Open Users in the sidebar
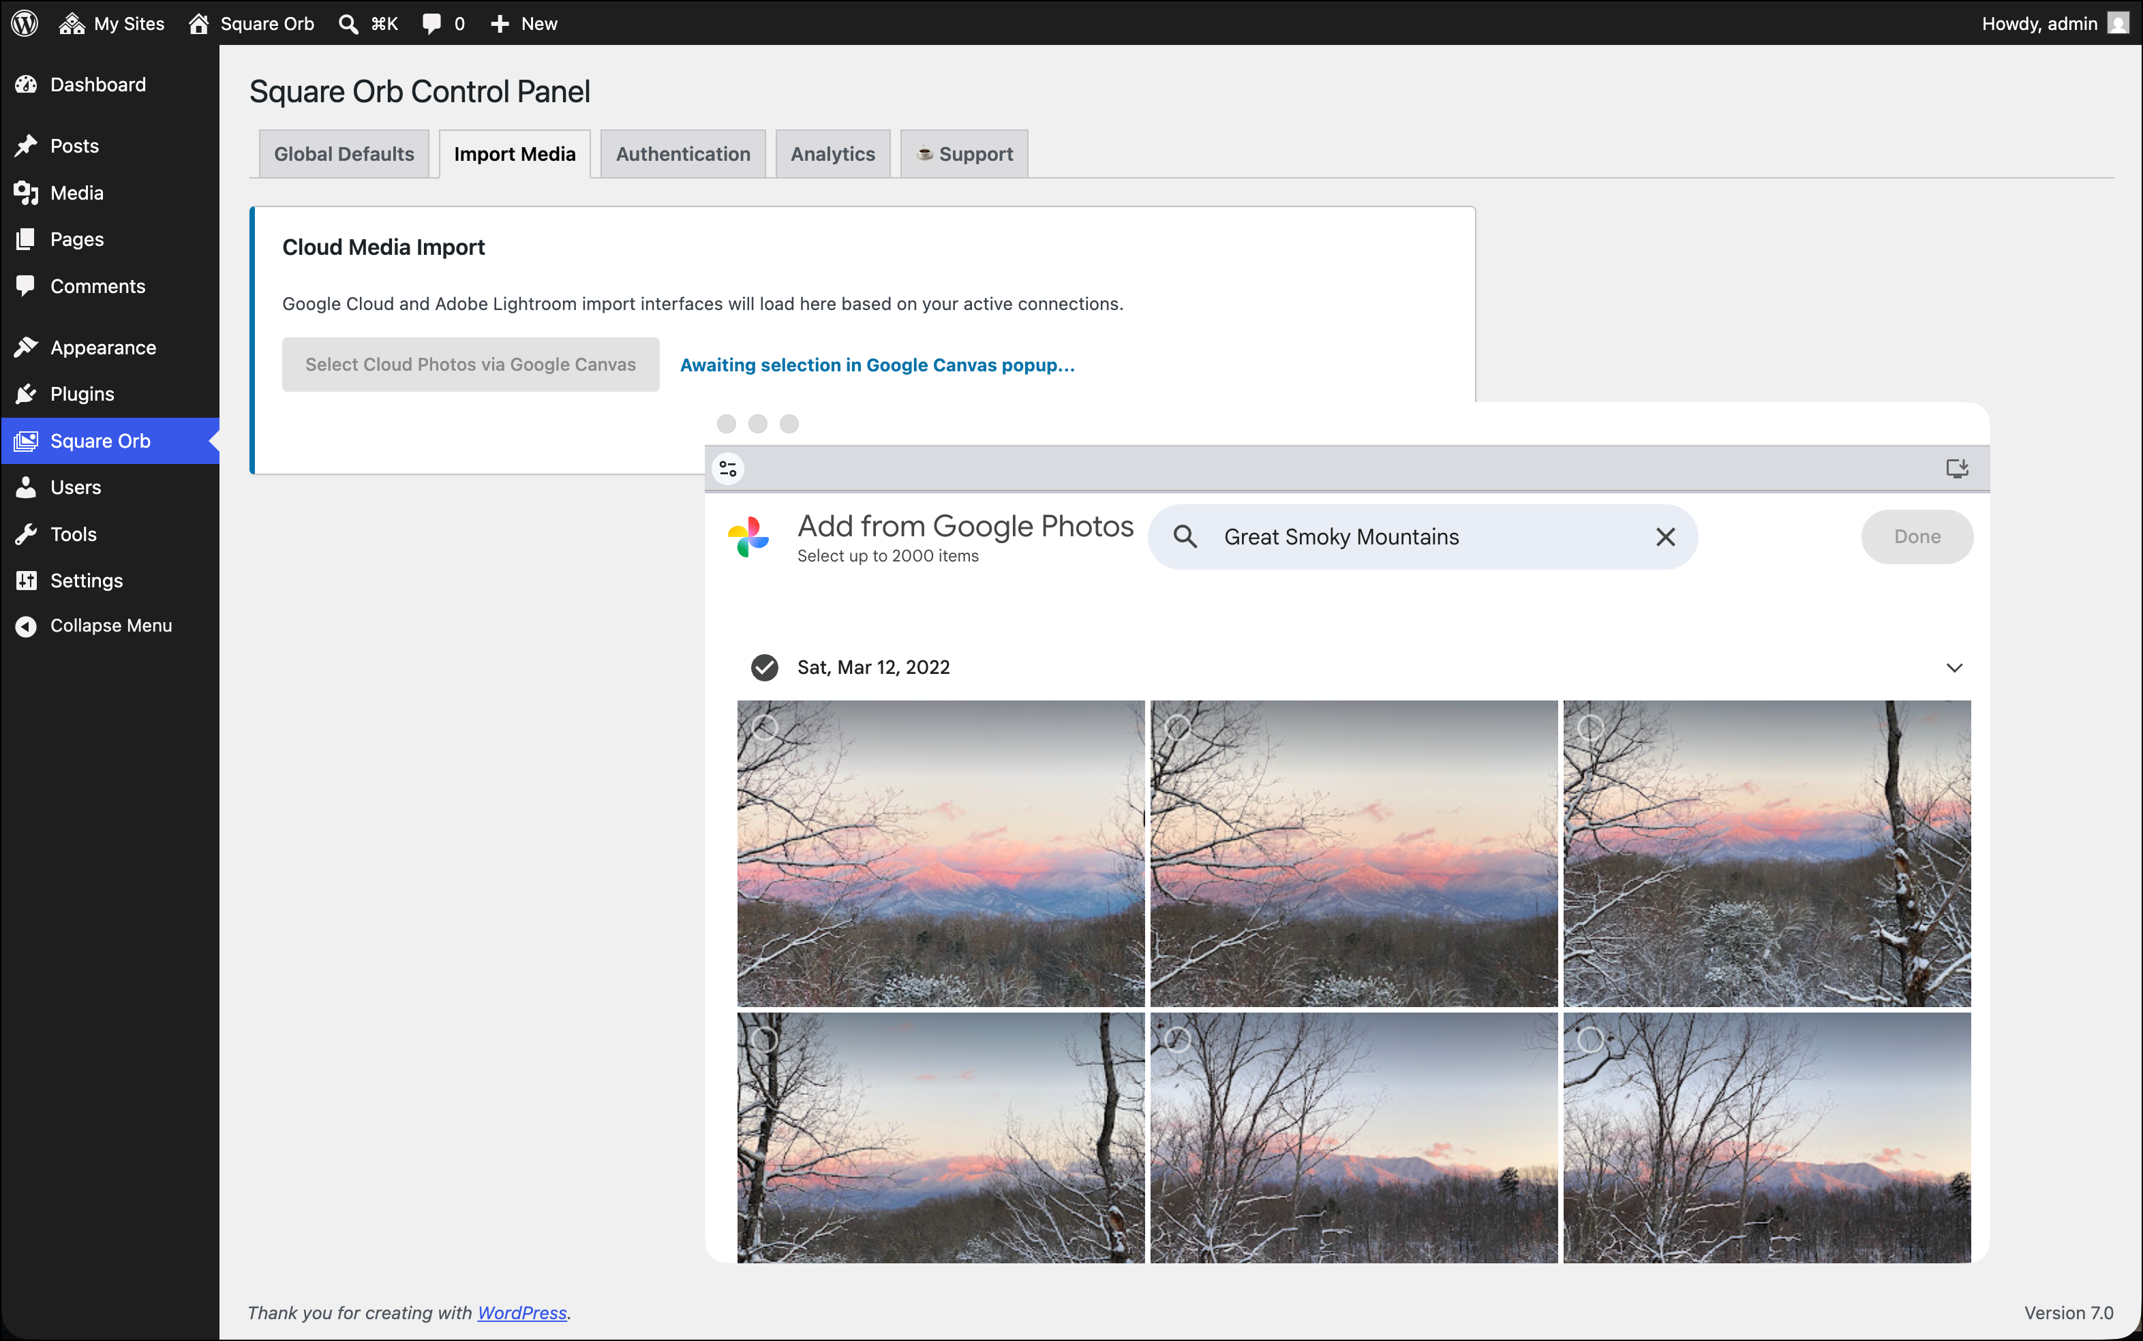This screenshot has height=1341, width=2143. (110, 487)
